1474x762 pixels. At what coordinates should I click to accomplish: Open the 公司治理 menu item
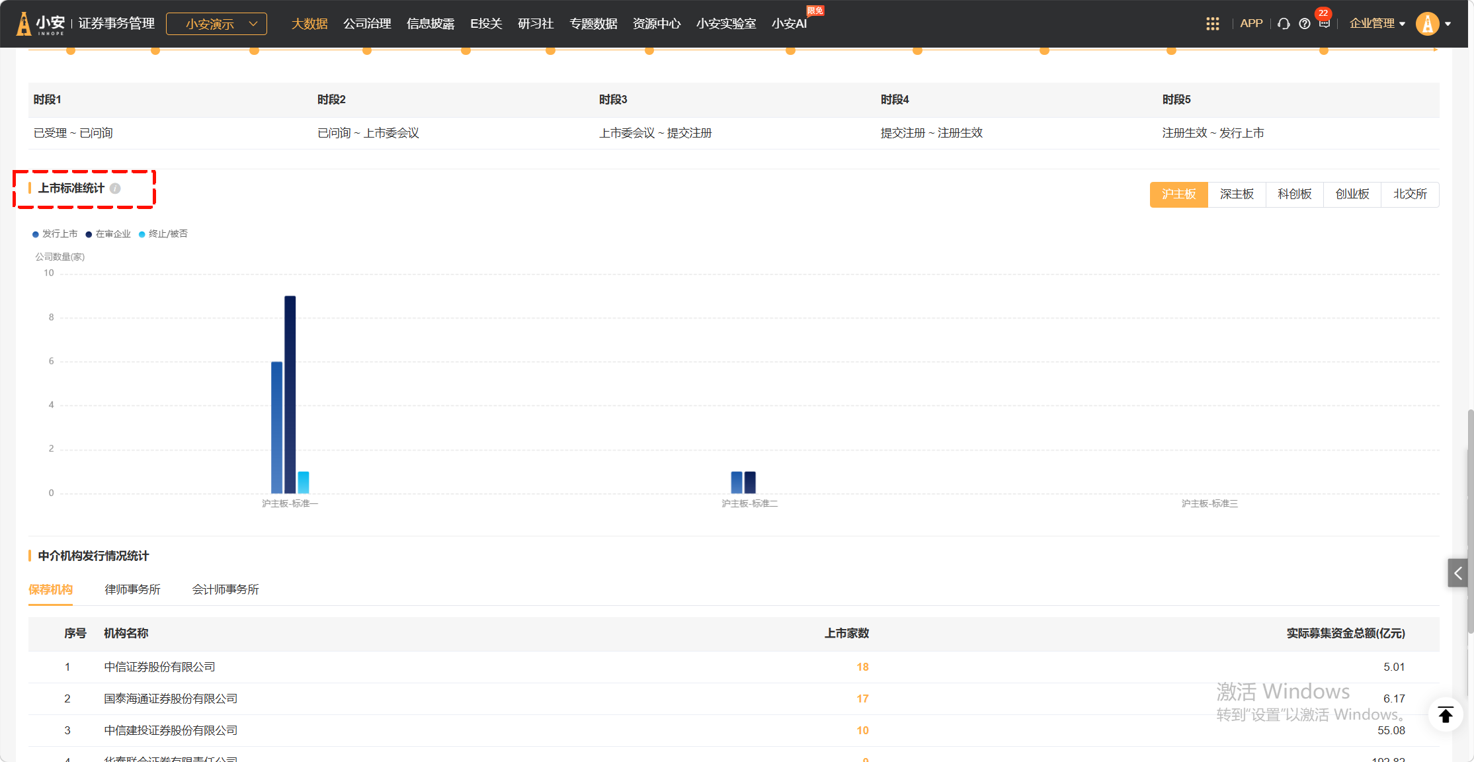pos(367,24)
